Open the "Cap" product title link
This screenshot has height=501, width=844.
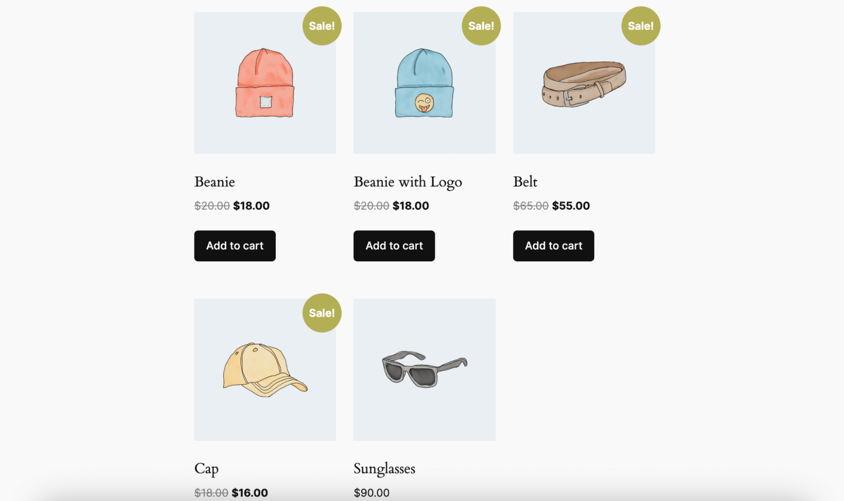click(206, 468)
